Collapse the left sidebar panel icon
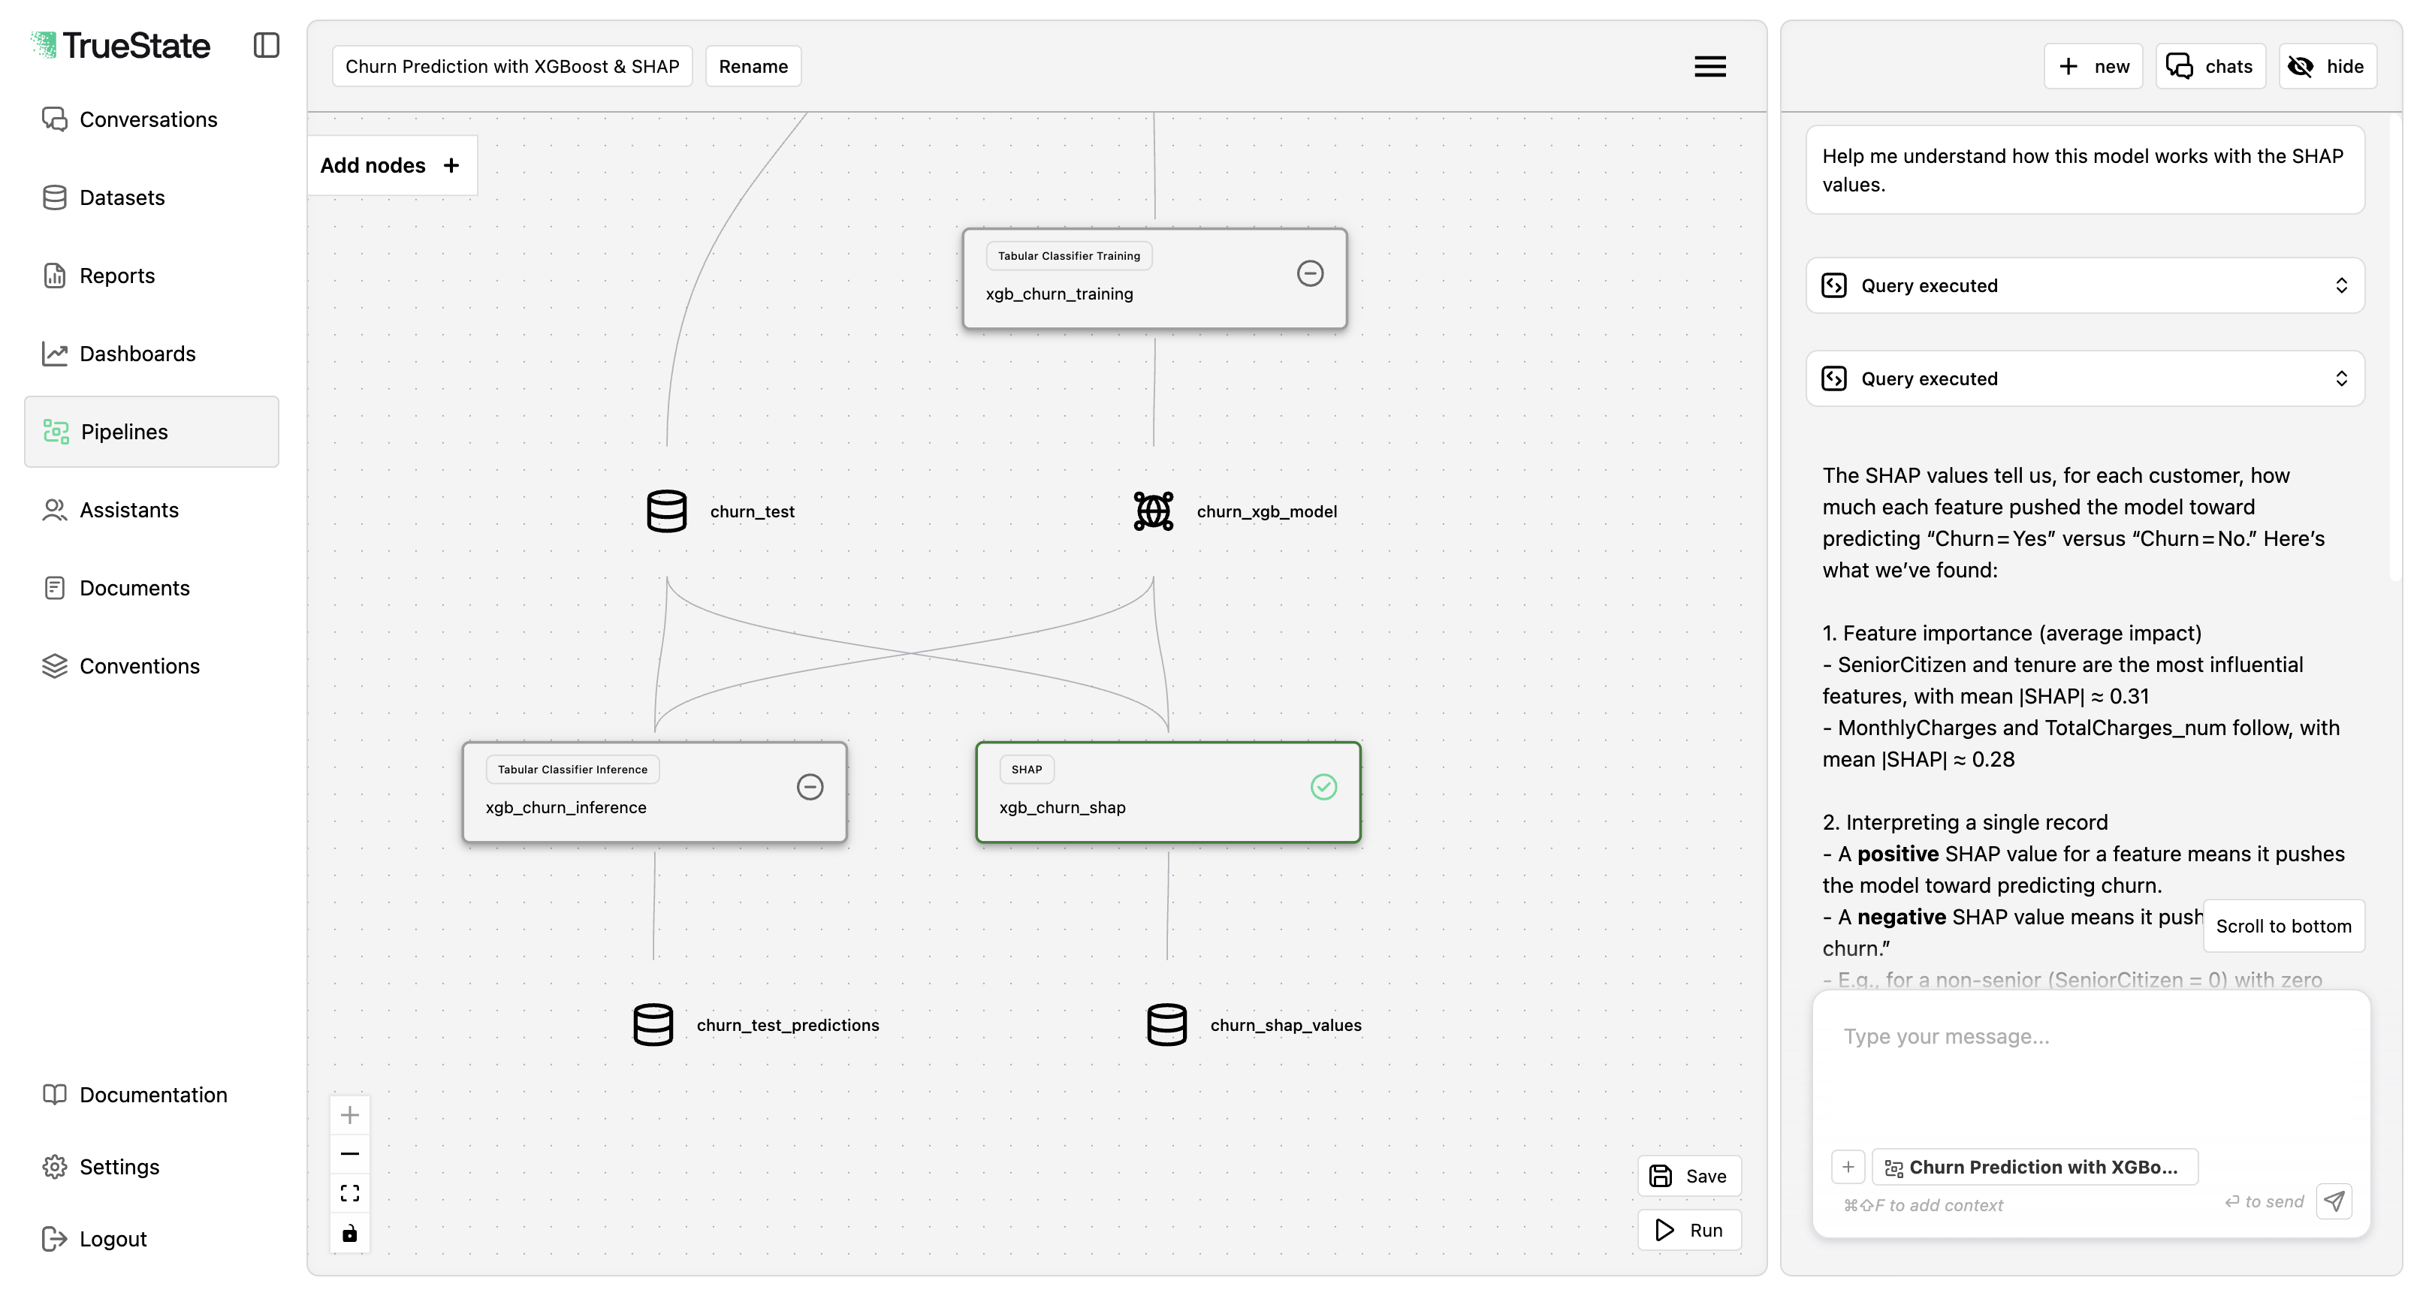 pos(266,45)
